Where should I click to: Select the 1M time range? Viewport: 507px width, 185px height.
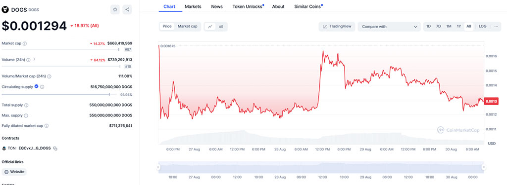pyautogui.click(x=449, y=27)
